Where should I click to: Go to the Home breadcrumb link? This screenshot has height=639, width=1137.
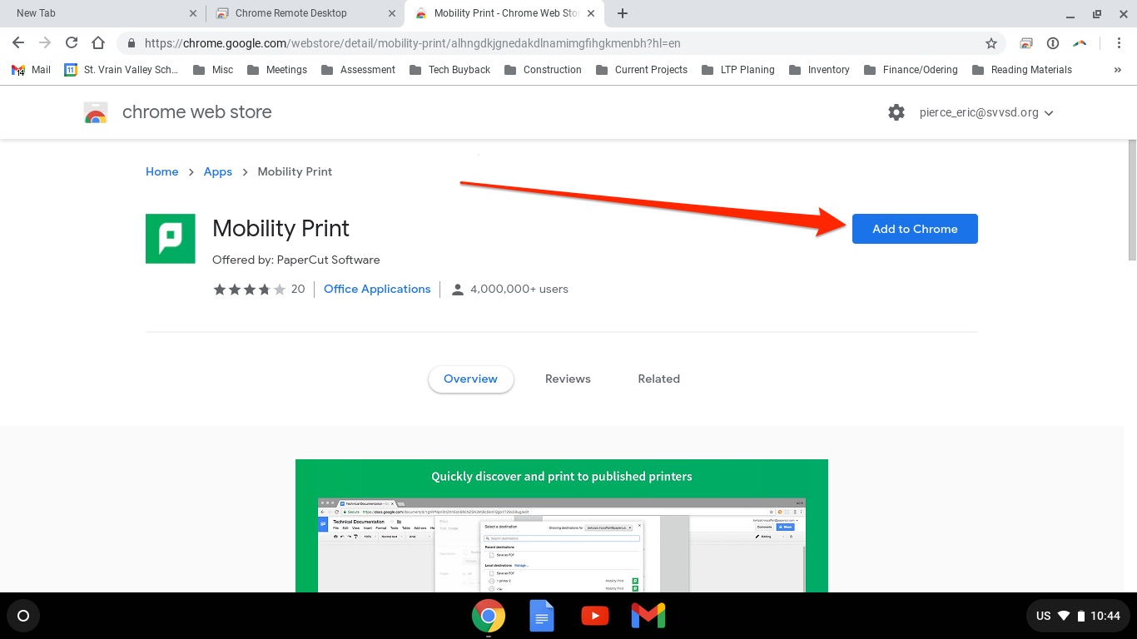(x=161, y=171)
